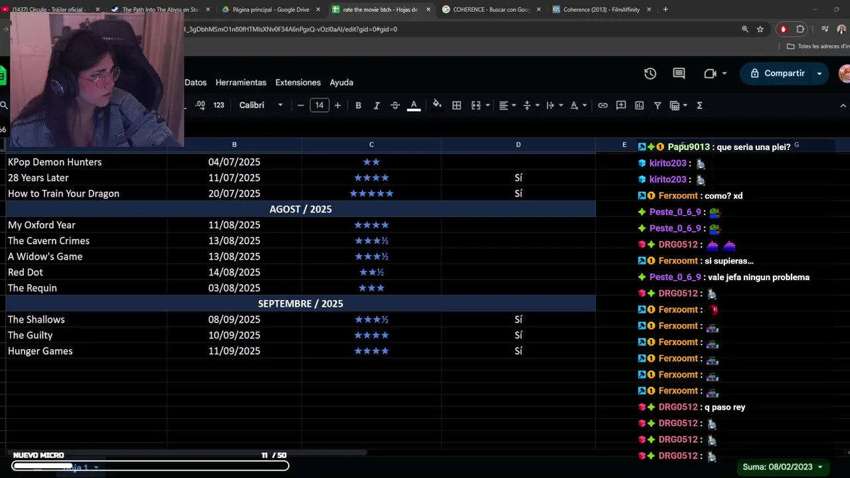Click the Sheets search magnifier icon
Screen dimensions: 850x478
pyautogui.click(x=3, y=105)
